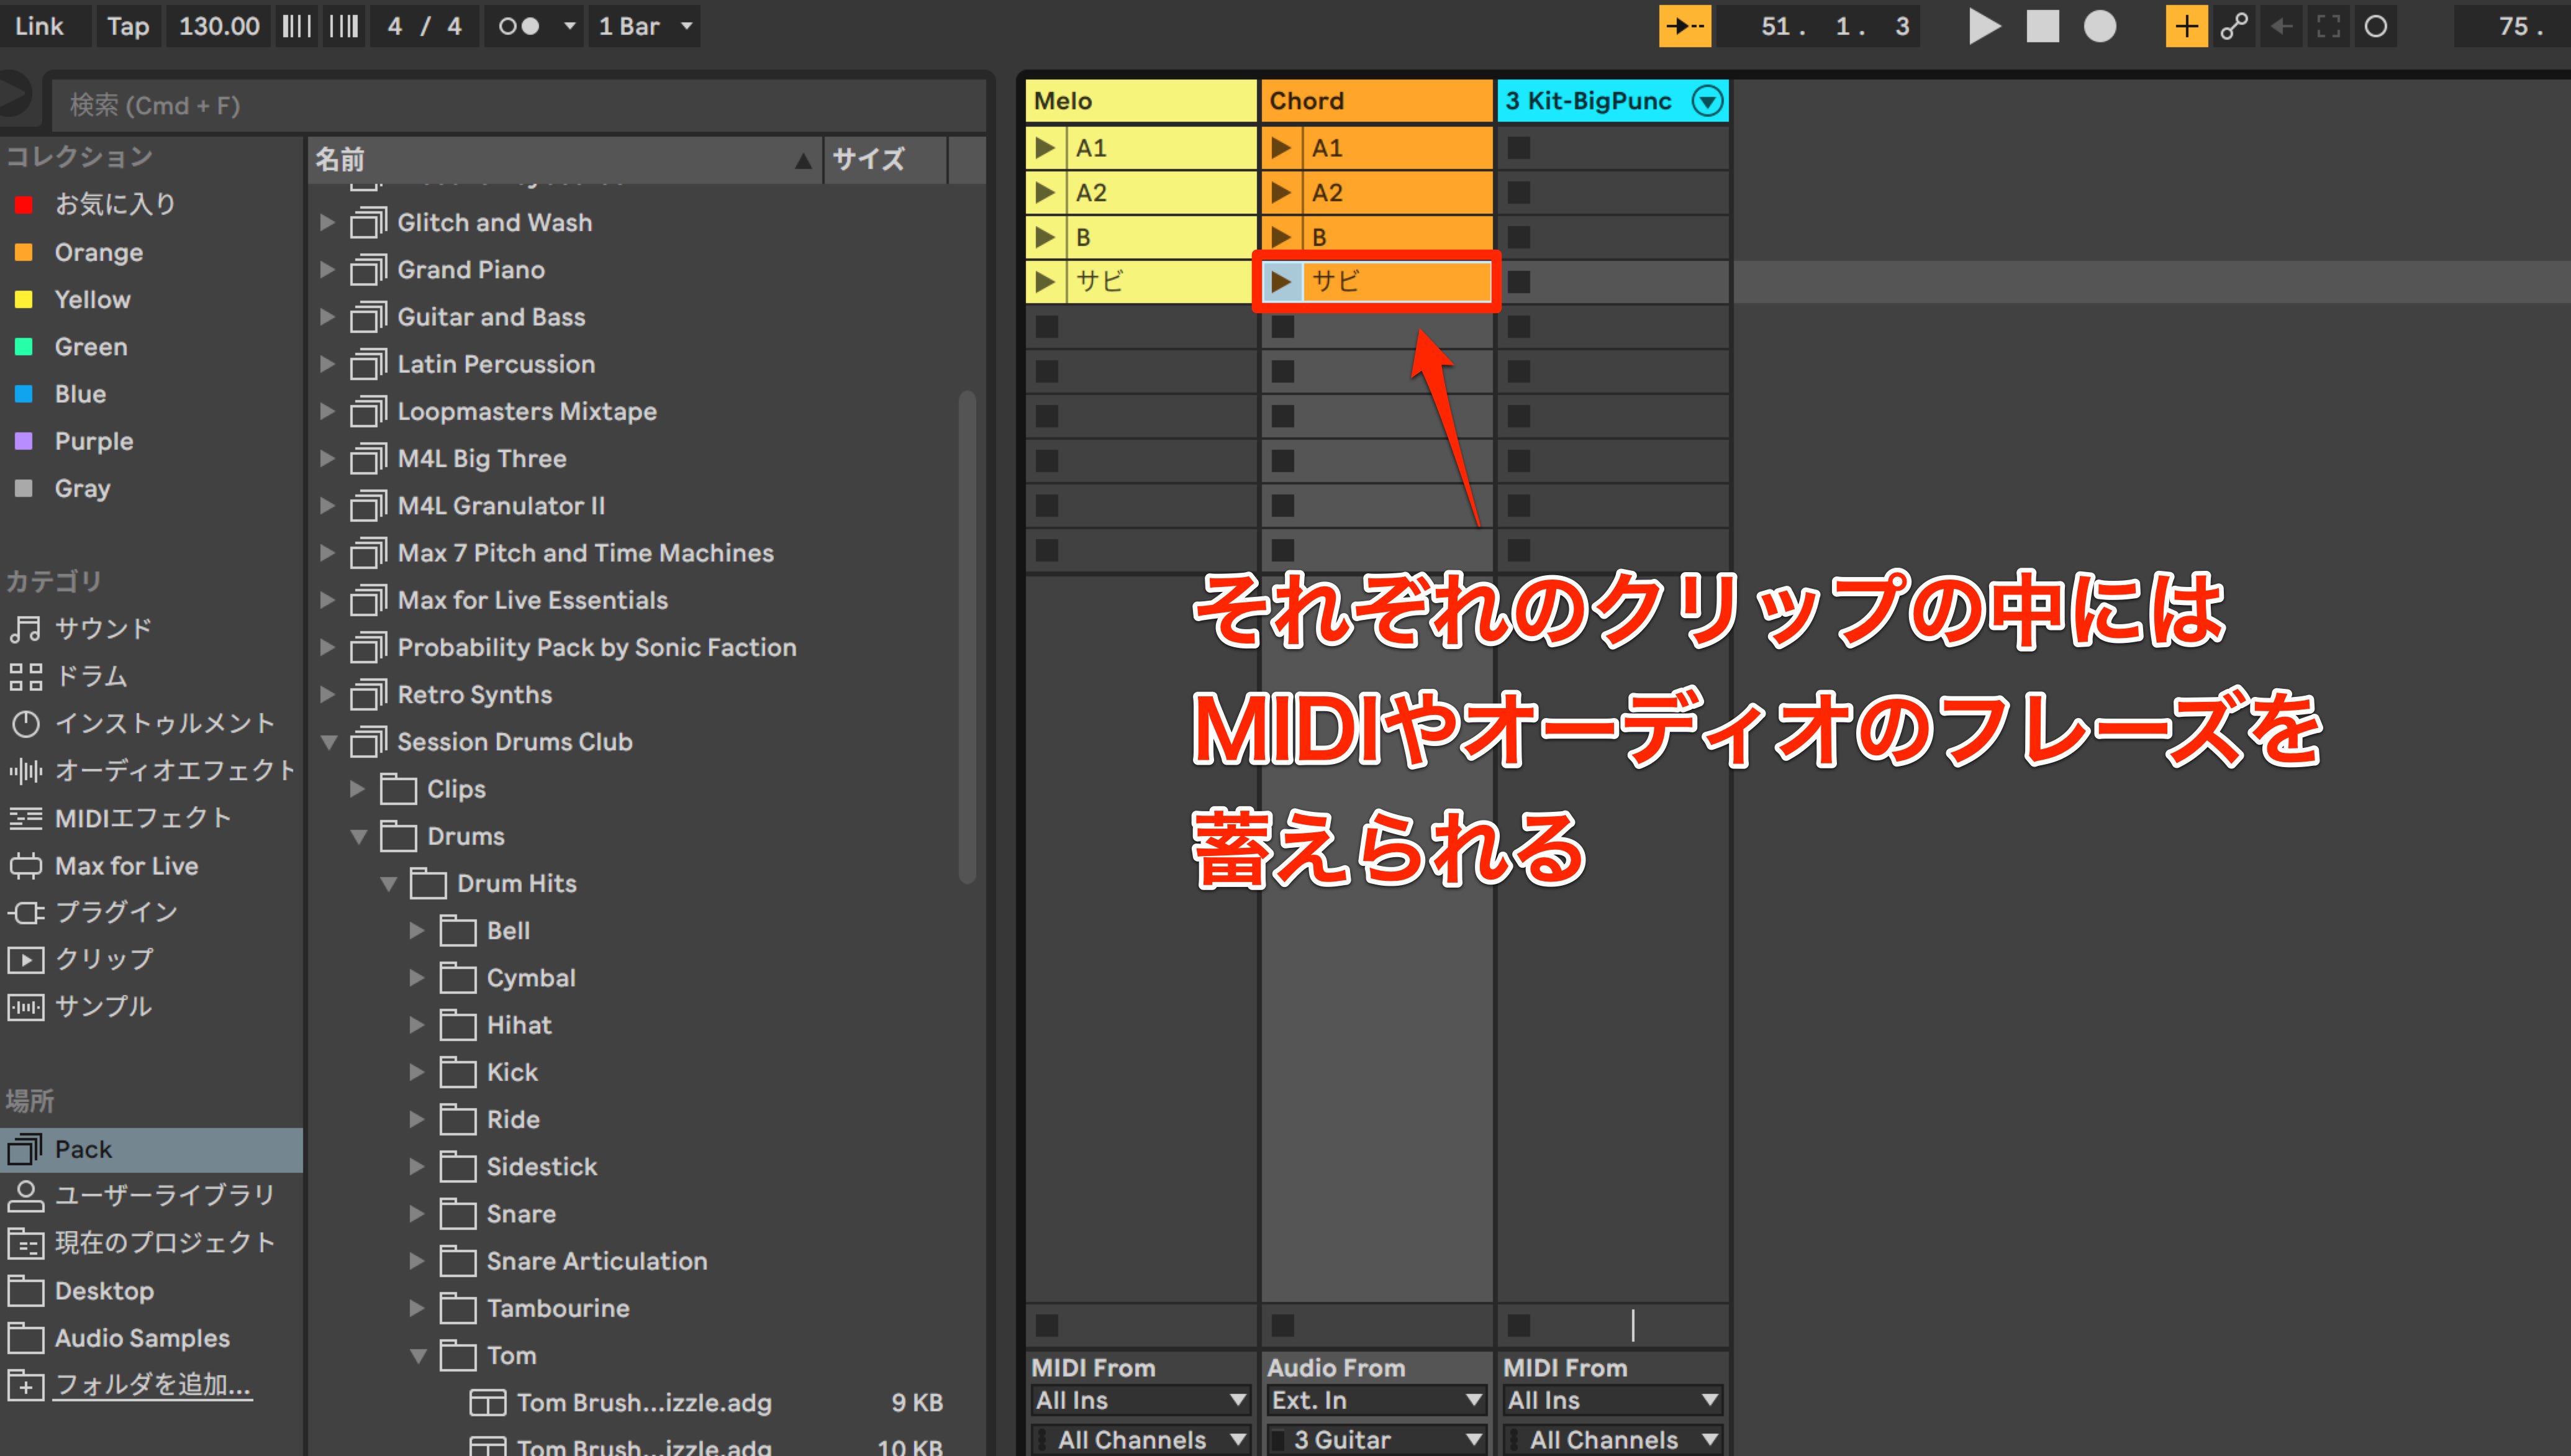The width and height of the screenshot is (2571, 1456).
Task: Toggle the MIDI Arrangement Overdub plus button
Action: [2186, 26]
